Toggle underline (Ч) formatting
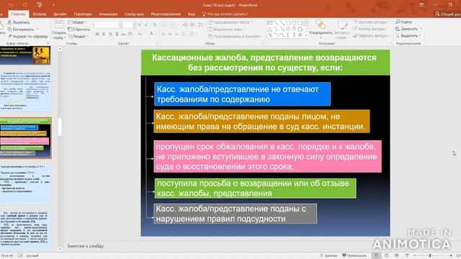This screenshot has width=461, height=259. [110, 34]
